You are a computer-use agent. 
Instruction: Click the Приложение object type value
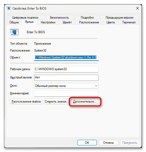pos(43,44)
